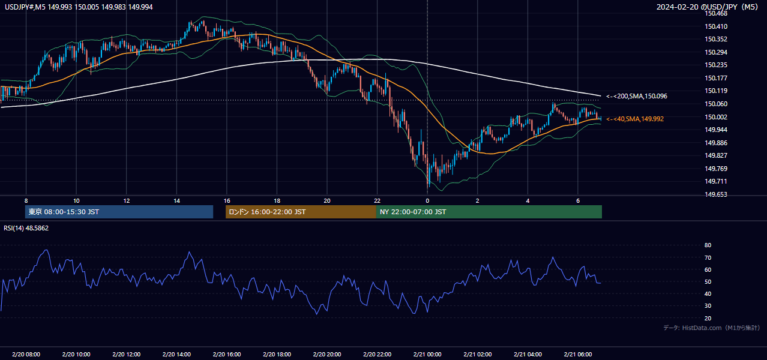The image size is (767, 360).
Task: Click RSI axis level 30
Action: click(x=708, y=306)
